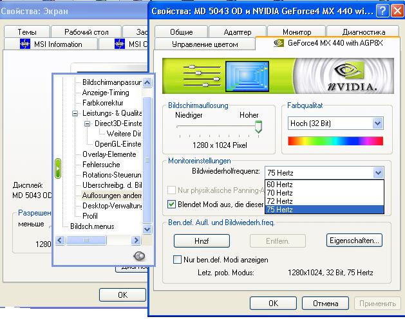Select 70 Hertz from the list

pos(325,193)
